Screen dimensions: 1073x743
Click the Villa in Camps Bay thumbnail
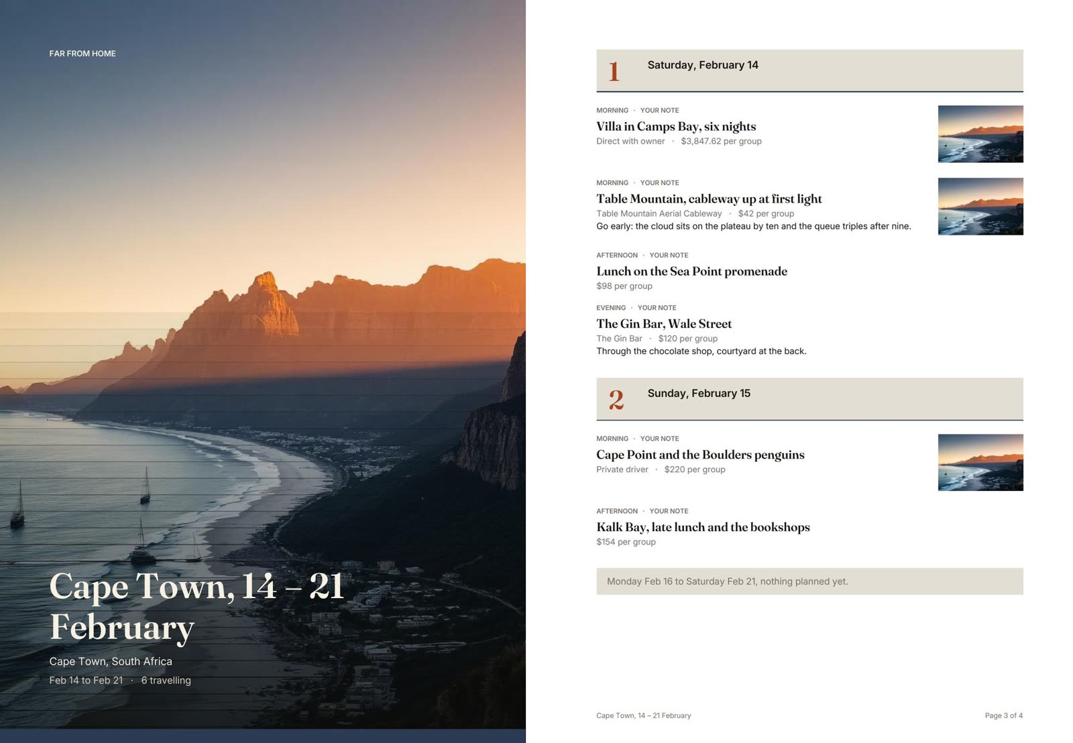coord(980,134)
